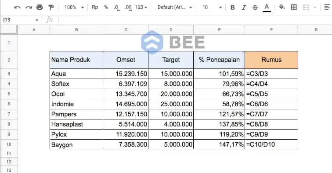Image resolution: width=332 pixels, height=173 pixels.
Task: Open the 123 more formats dropdown
Action: coord(141,7)
